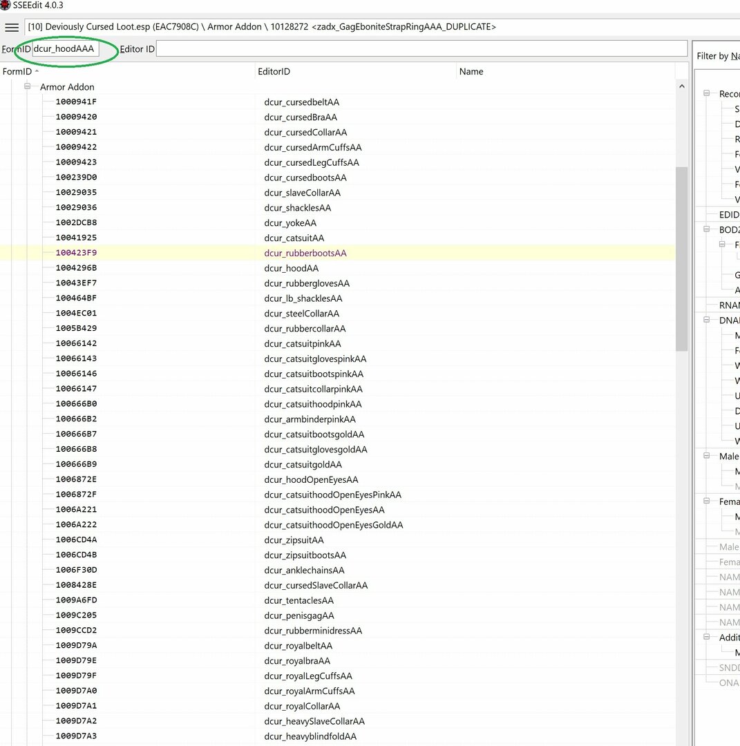Collapse the Additional node in right panel
The width and height of the screenshot is (740, 746).
coord(707,637)
